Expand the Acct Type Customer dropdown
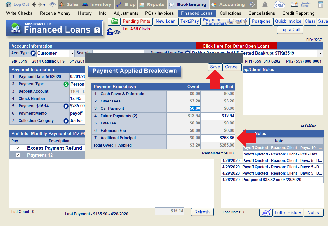Screen dimensions: 328x226 pyautogui.click(x=72, y=53)
